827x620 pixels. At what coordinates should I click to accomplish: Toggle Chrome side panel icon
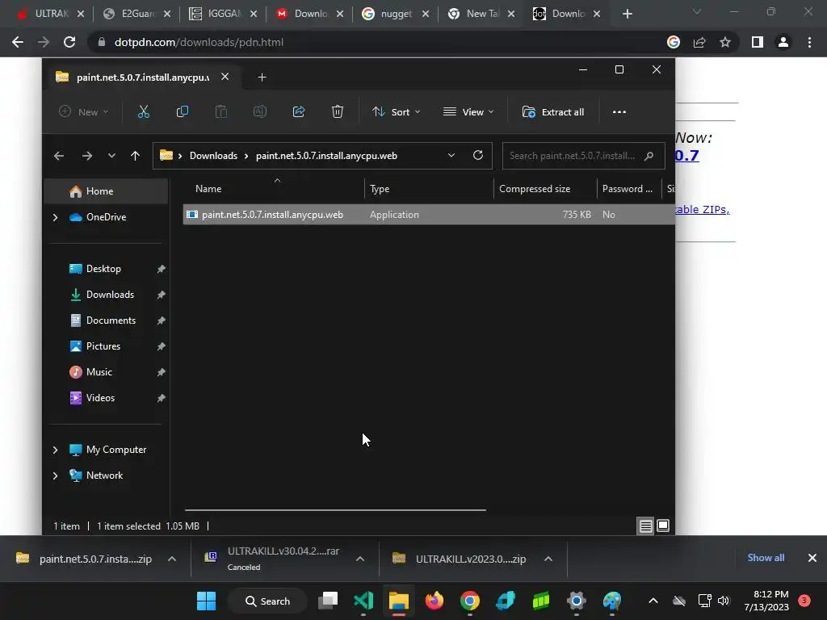(x=758, y=42)
